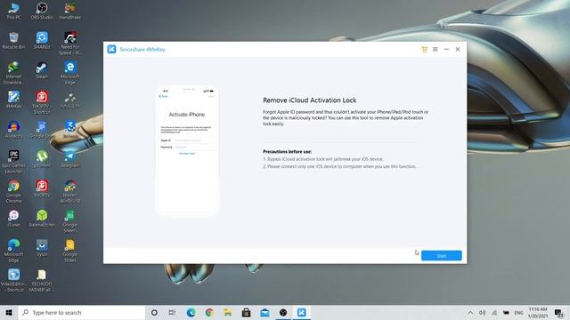Open HandBrake desktop shortcut

(x=69, y=11)
